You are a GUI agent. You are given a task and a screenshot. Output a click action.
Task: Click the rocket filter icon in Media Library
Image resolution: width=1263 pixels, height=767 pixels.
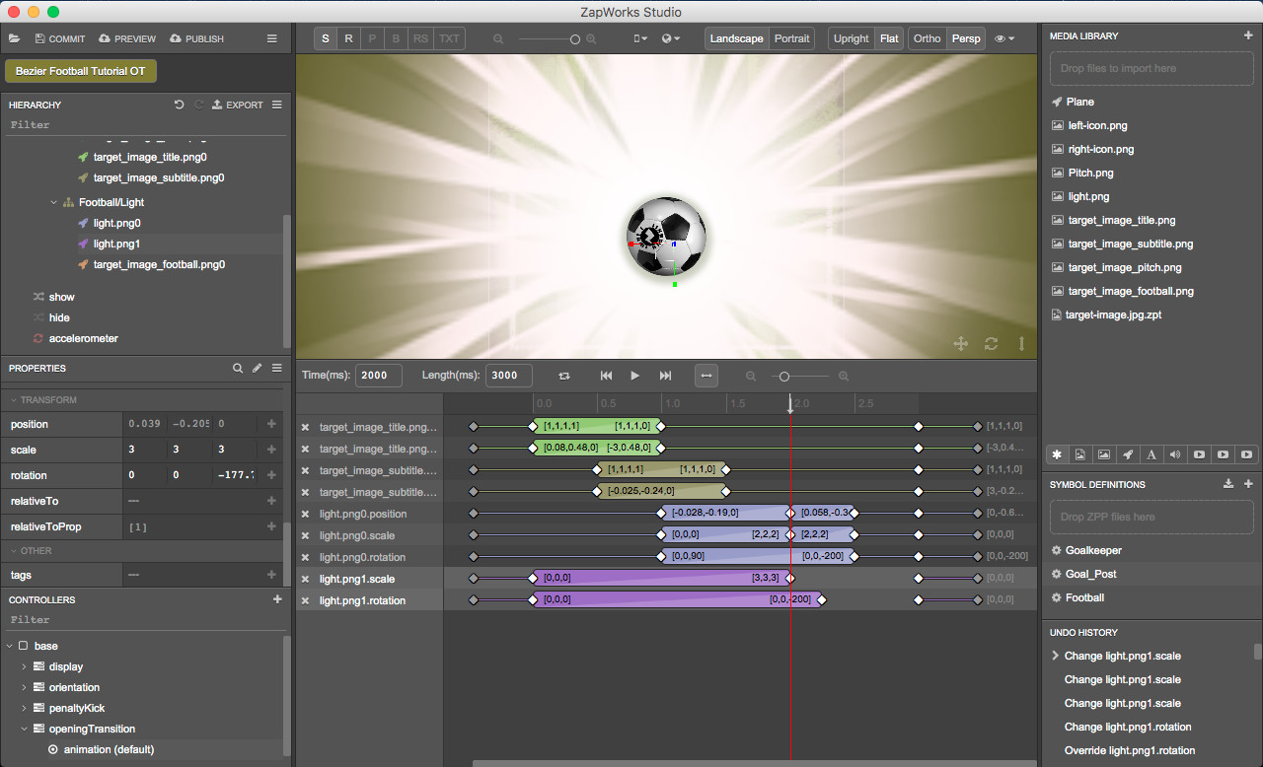(x=1128, y=454)
